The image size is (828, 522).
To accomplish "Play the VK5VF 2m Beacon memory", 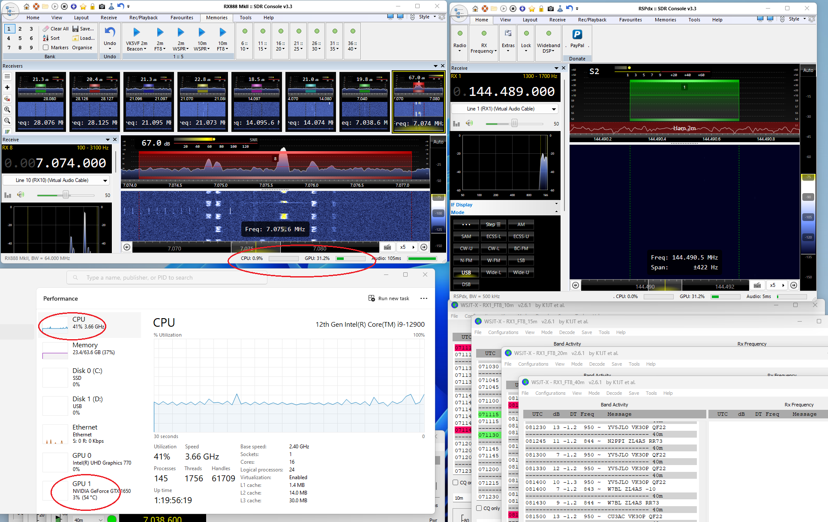I will coord(136,33).
